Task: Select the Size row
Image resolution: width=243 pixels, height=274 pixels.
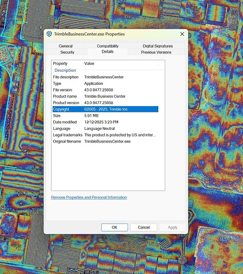Action: pos(106,116)
